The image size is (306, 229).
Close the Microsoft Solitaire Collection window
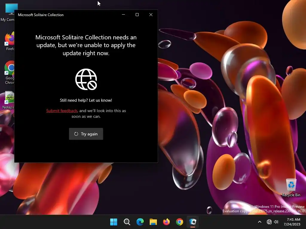(151, 15)
